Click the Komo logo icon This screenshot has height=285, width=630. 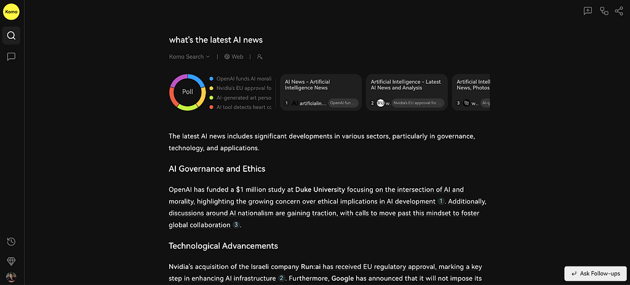11,12
